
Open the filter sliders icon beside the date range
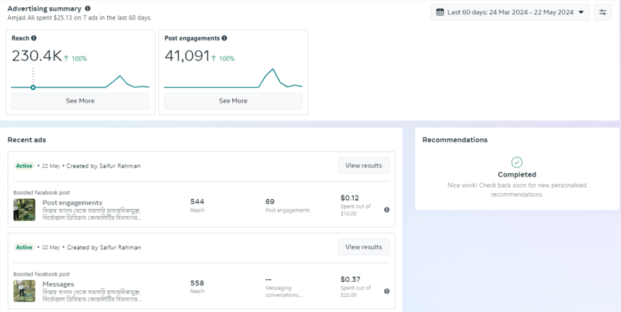603,12
